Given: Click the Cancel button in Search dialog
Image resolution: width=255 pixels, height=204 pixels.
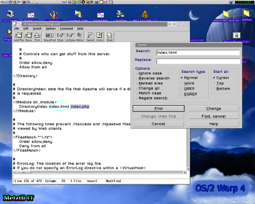Looking at the screenshot, I should [x=158, y=124].
